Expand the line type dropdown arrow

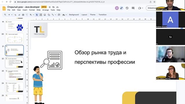(55, 15)
